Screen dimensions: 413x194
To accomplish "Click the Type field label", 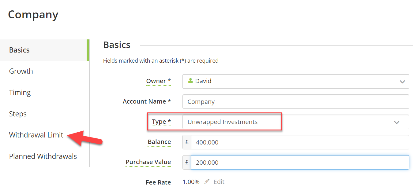I will (161, 122).
